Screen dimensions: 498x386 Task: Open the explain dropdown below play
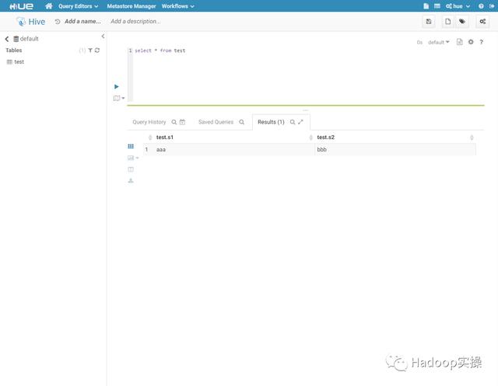119,98
